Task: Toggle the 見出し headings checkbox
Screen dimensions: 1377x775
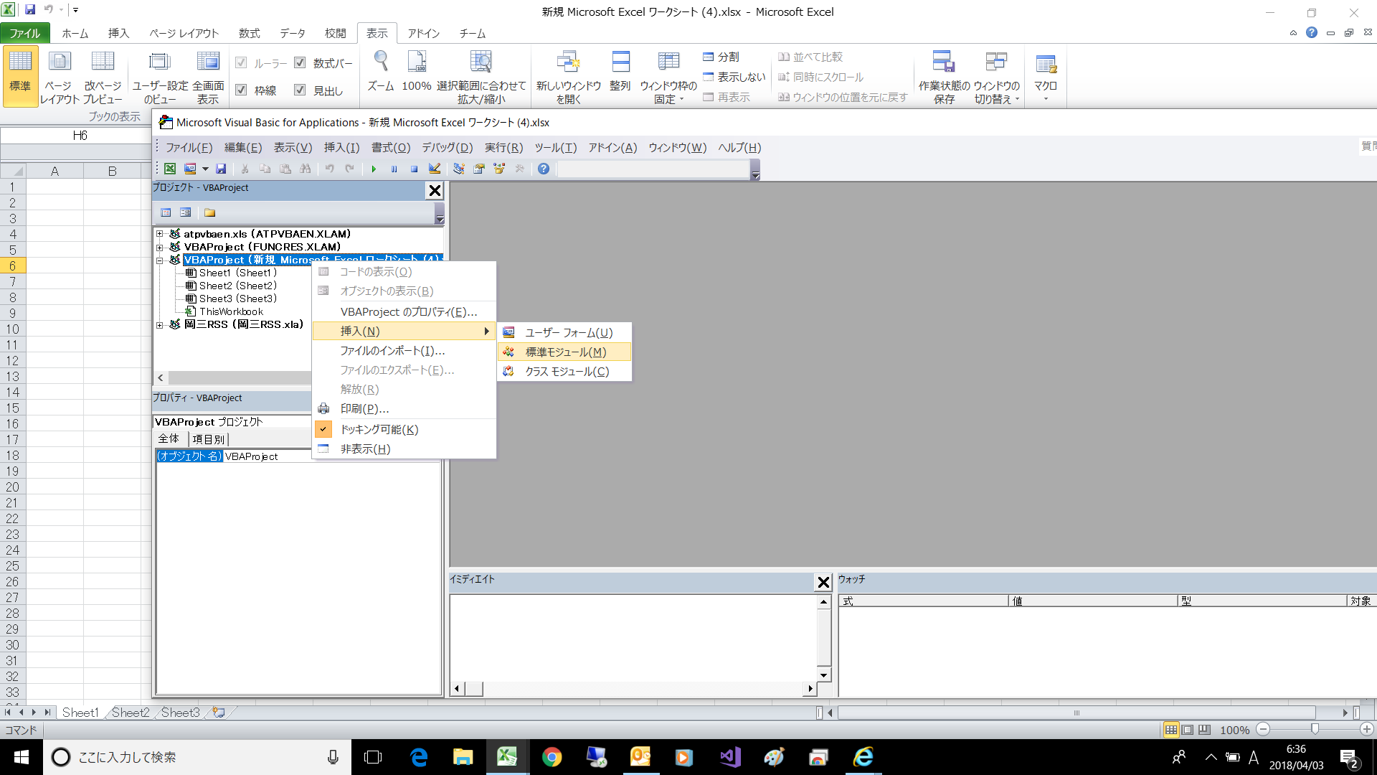Action: [301, 90]
